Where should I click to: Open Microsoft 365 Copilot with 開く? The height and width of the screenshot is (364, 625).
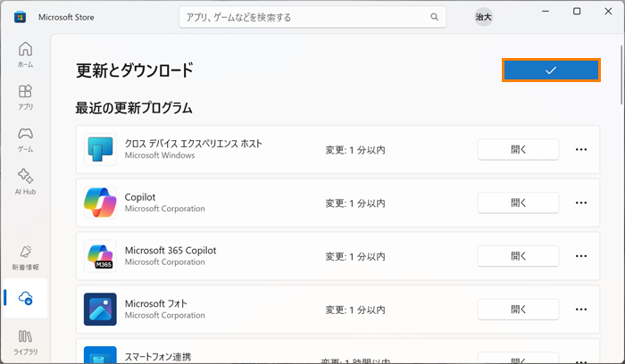point(518,256)
